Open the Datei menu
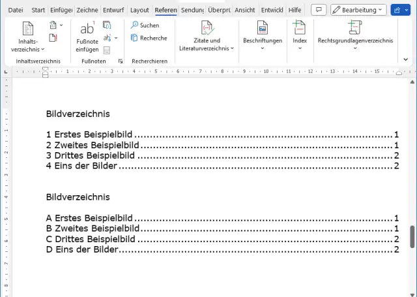The width and height of the screenshot is (417, 297). tap(16, 10)
